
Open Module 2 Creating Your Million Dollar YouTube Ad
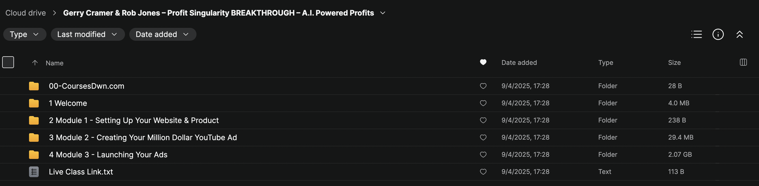click(x=143, y=137)
